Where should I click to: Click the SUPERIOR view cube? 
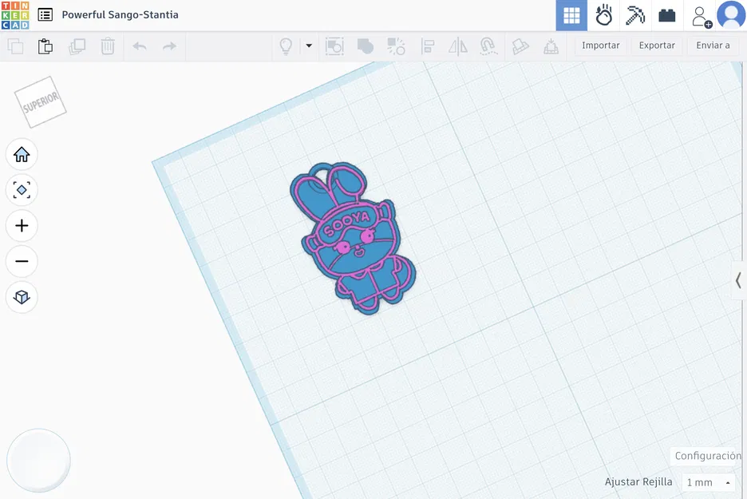41,102
